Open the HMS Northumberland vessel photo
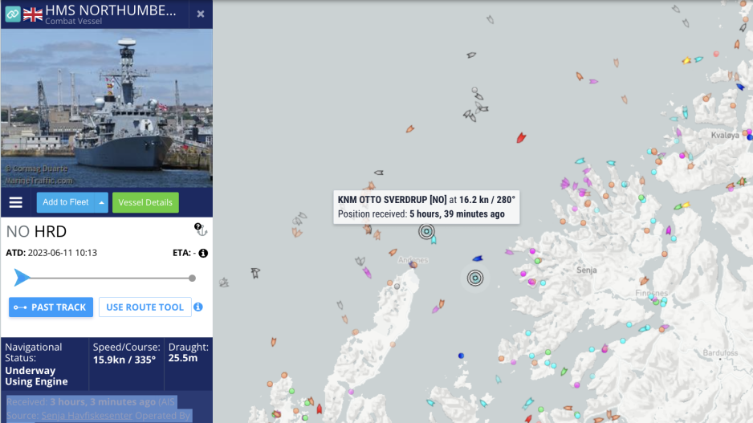 click(x=107, y=108)
